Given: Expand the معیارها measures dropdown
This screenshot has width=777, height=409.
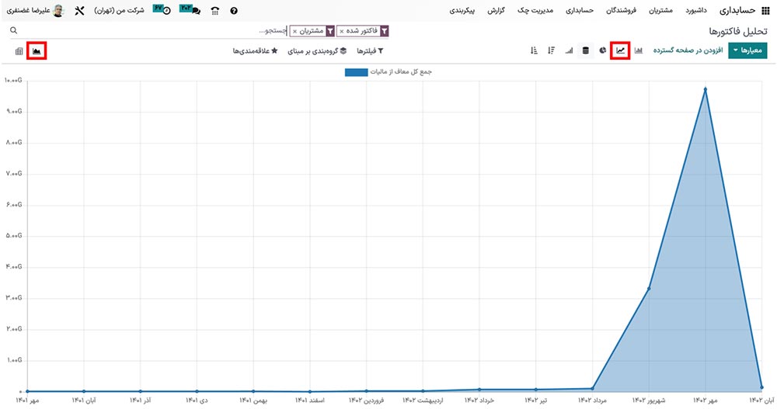Looking at the screenshot, I should [x=747, y=50].
